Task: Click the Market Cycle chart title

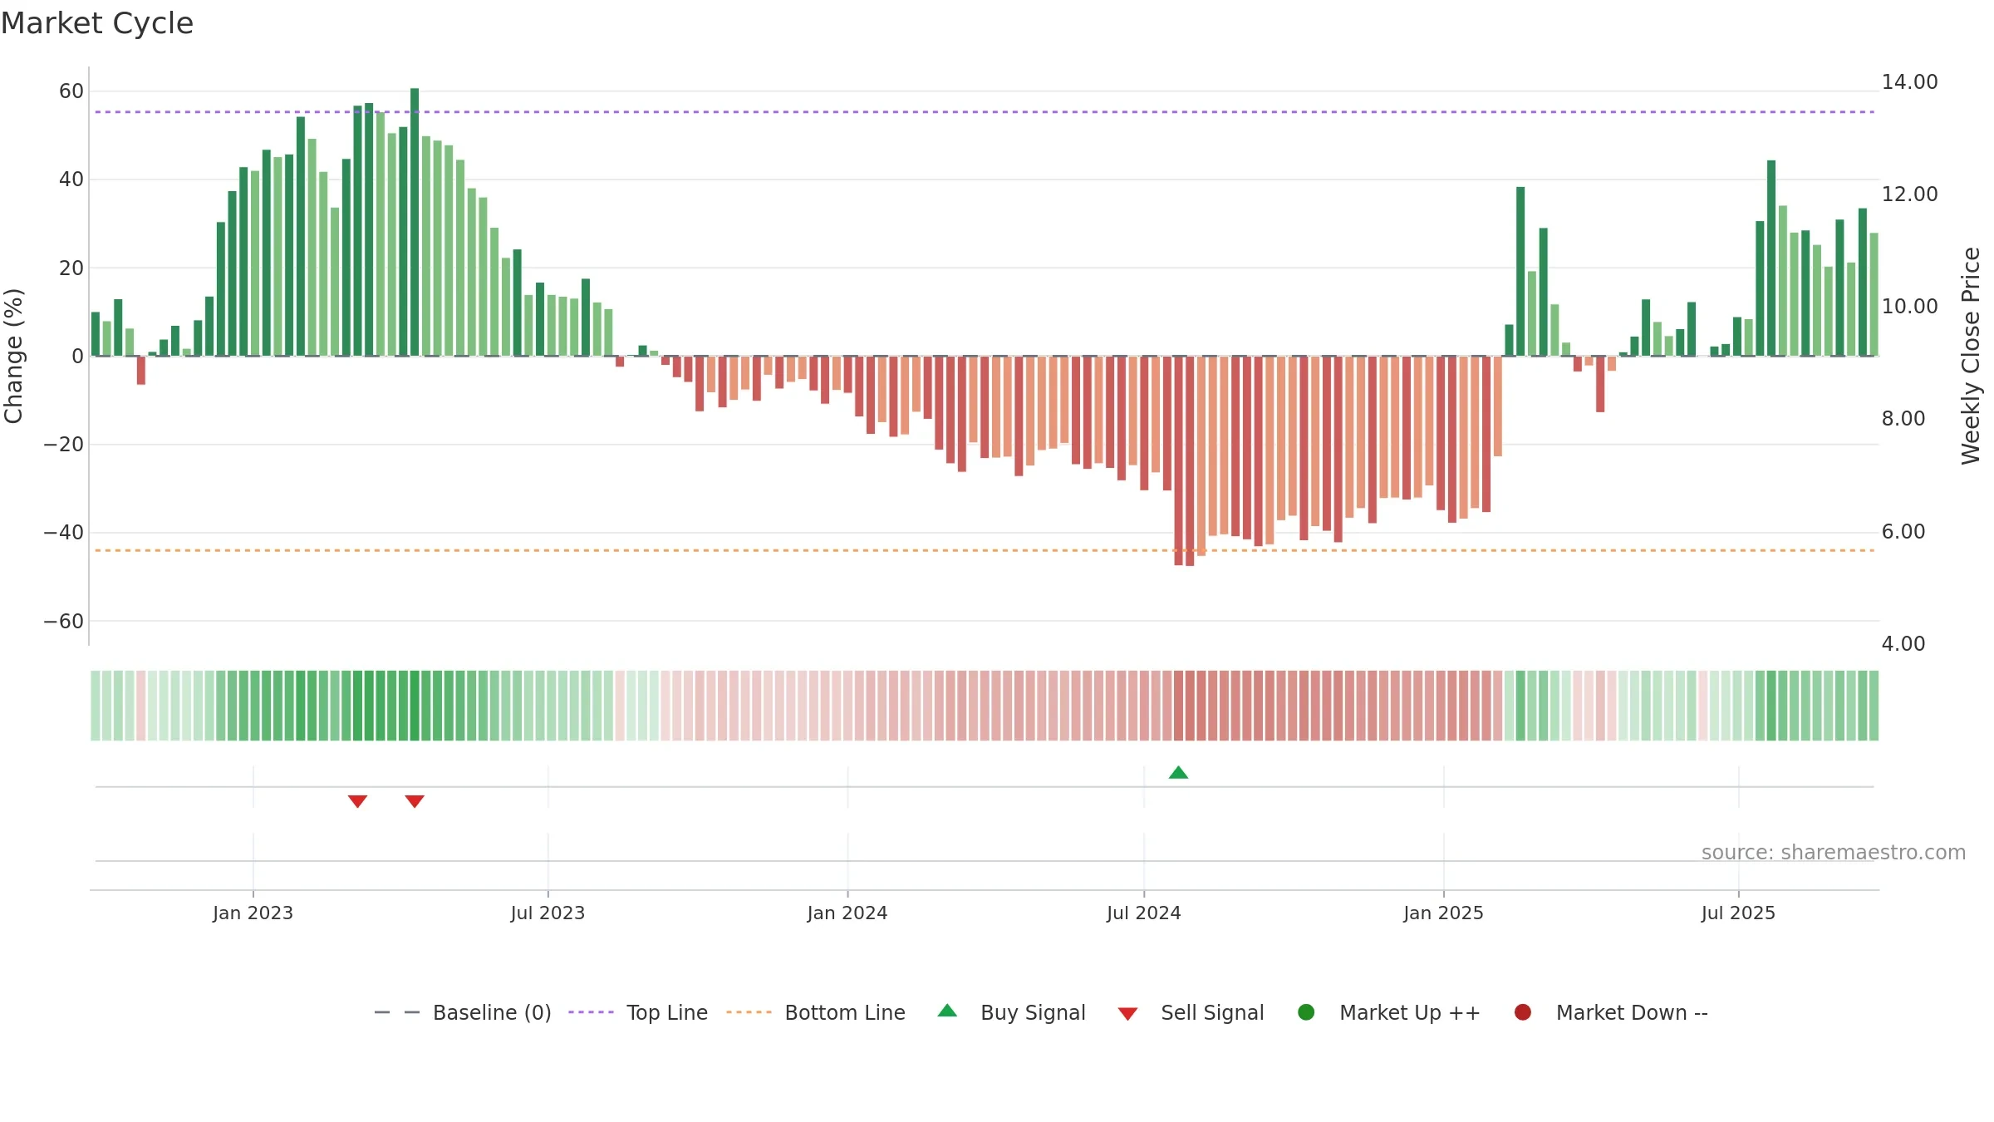Action: (97, 23)
